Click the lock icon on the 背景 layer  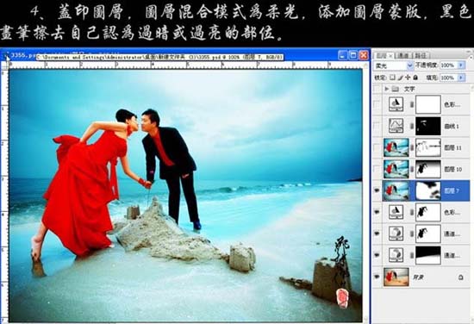[460, 277]
